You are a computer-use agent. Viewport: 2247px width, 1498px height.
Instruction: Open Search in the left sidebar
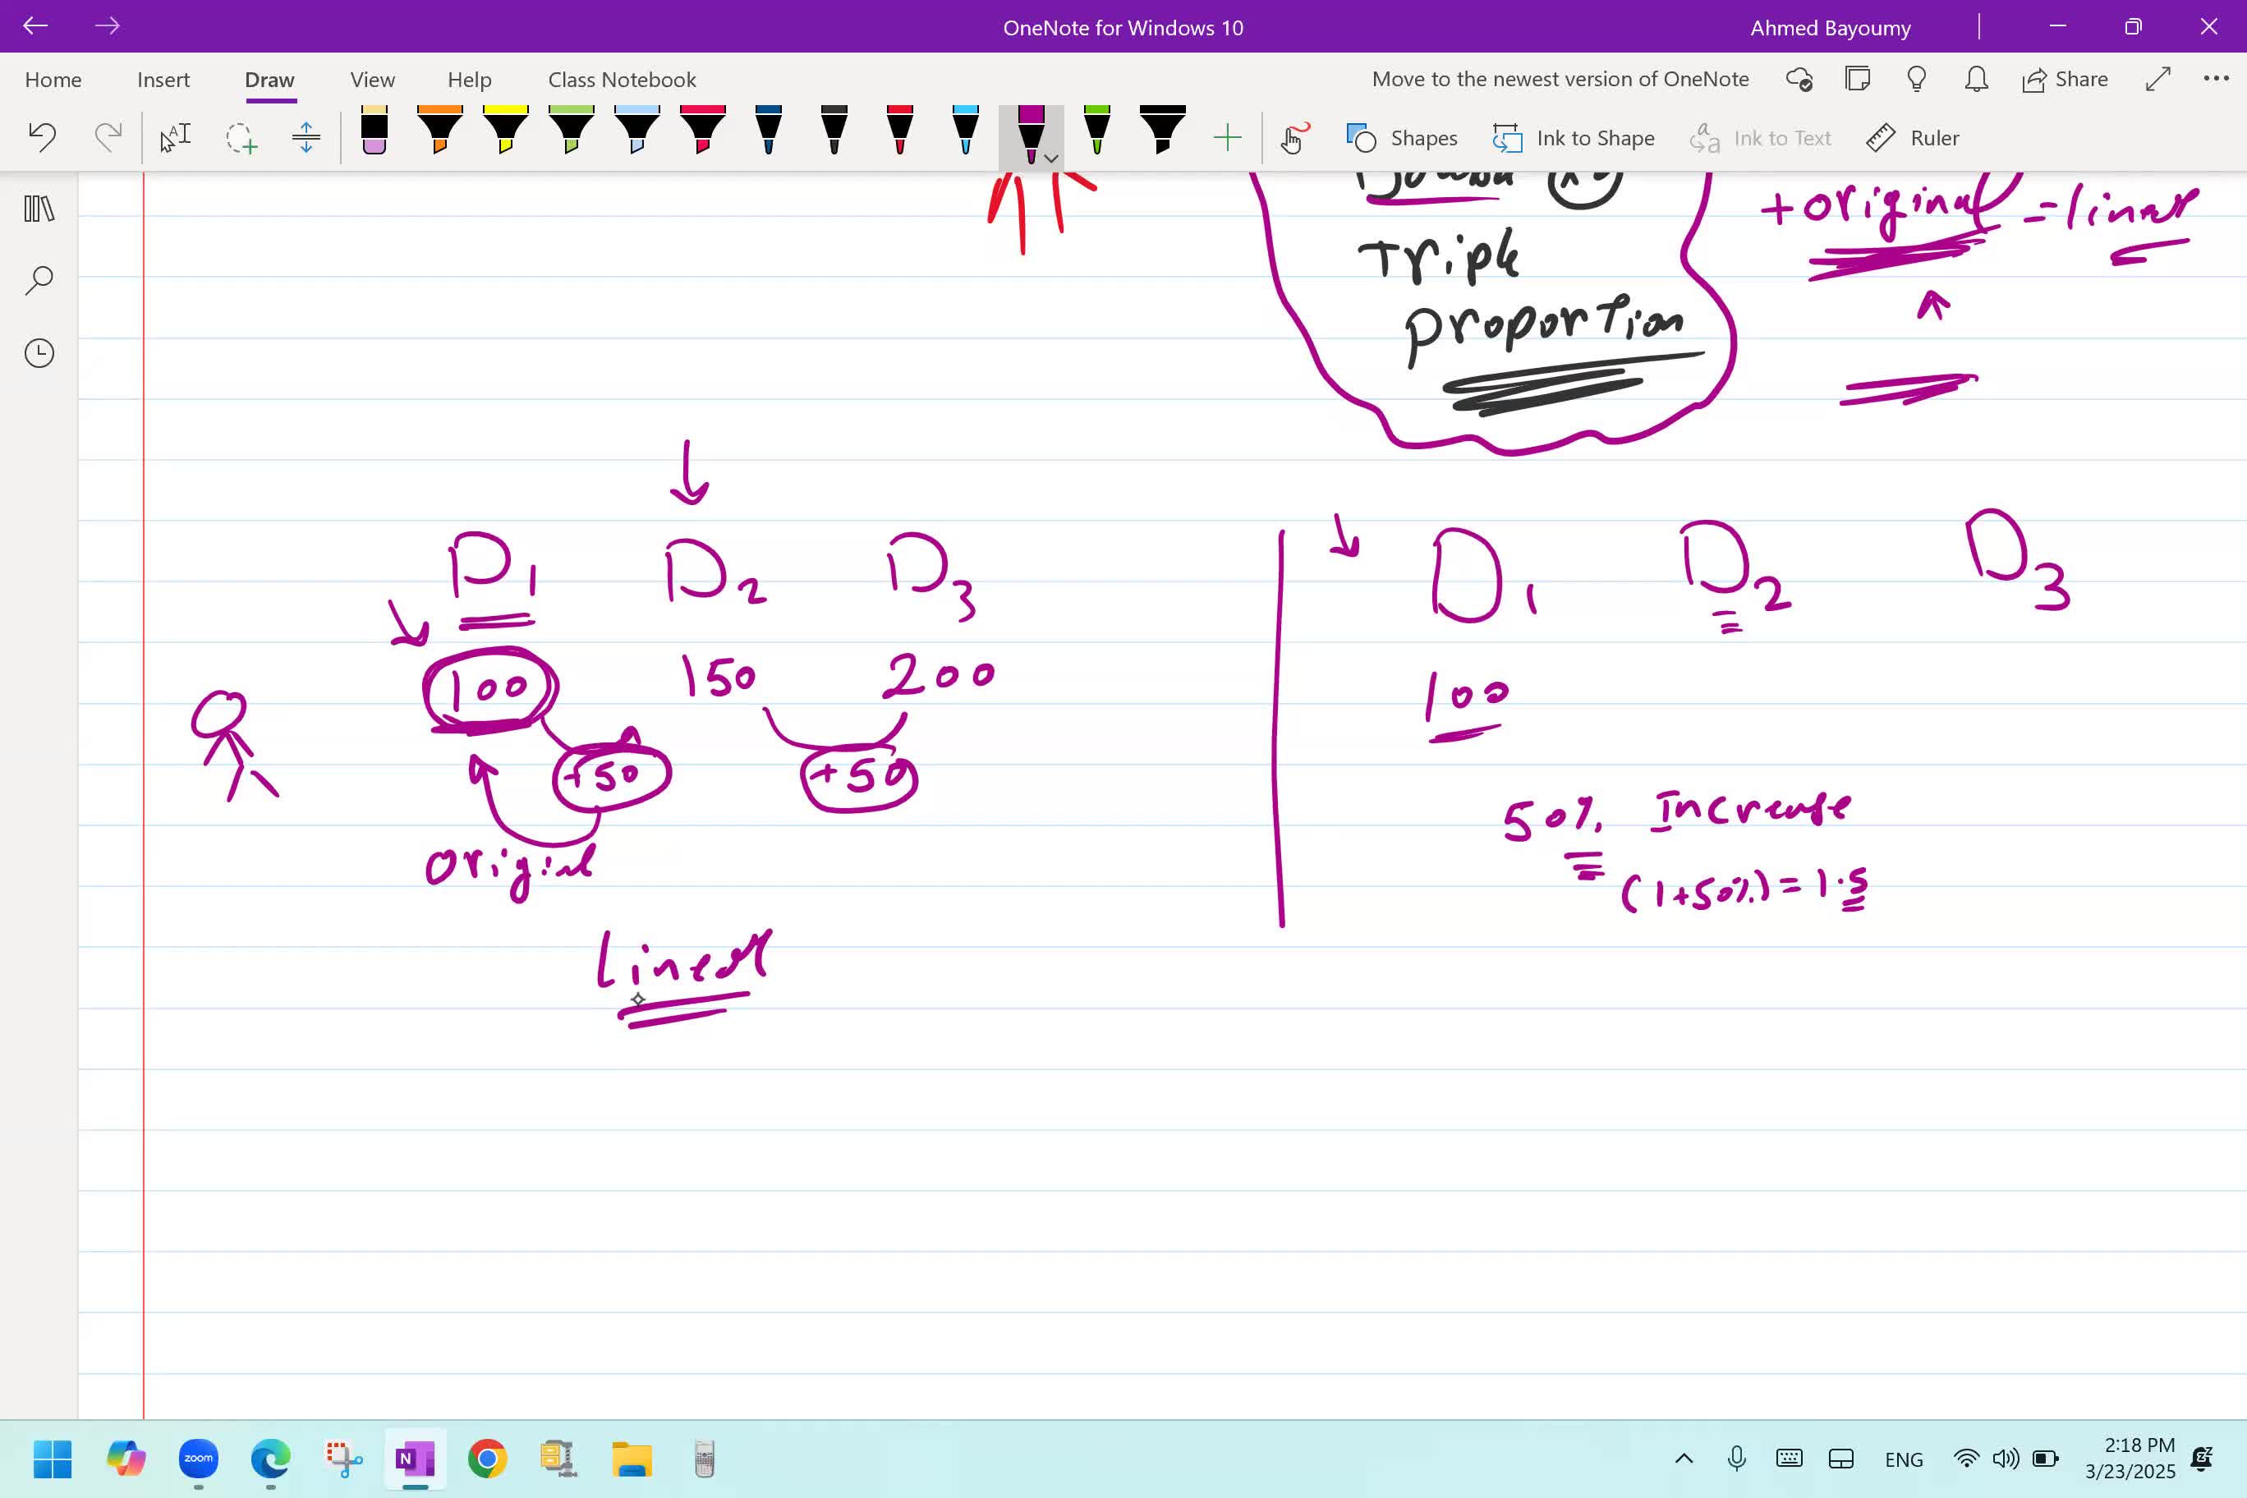coord(39,280)
